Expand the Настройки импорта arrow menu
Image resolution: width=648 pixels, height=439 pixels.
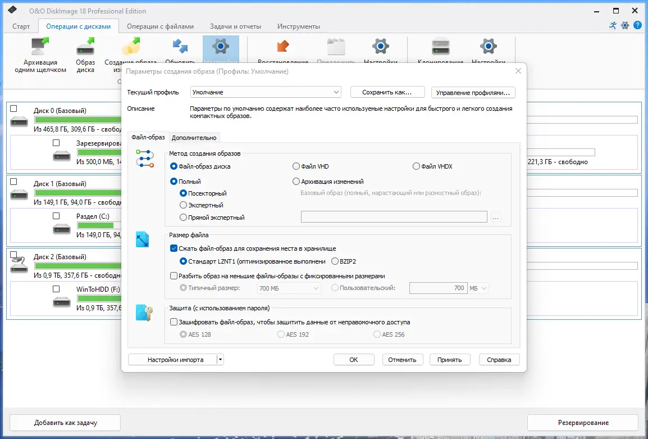pos(220,360)
